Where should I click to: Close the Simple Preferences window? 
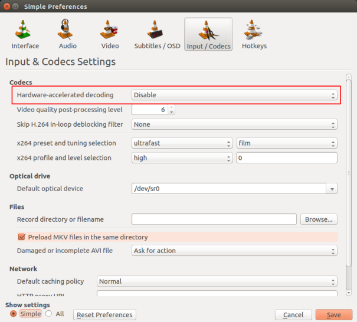[x=7, y=6]
